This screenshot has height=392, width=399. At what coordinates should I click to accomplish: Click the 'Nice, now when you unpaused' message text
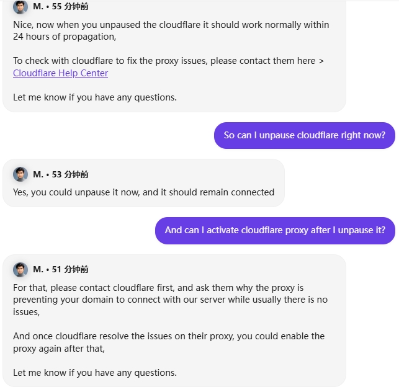click(171, 25)
